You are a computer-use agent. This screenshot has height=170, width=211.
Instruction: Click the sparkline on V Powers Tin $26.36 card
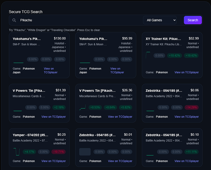pos(83,107)
